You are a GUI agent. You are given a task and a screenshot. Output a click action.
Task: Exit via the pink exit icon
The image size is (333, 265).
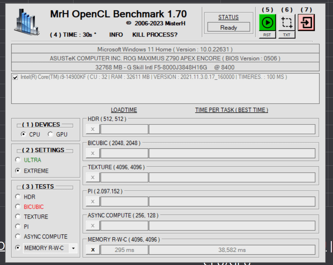[306, 22]
